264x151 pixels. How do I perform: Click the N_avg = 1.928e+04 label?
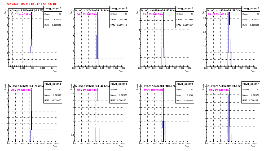coord(224,11)
